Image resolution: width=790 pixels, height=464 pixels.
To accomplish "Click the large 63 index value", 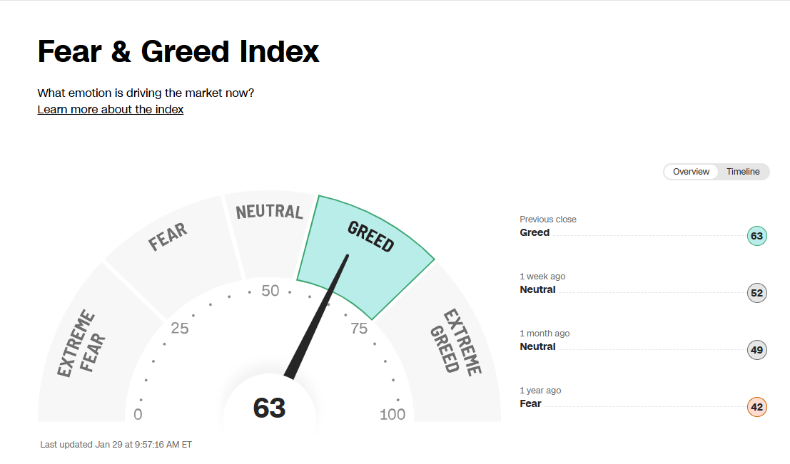I will pos(269,408).
